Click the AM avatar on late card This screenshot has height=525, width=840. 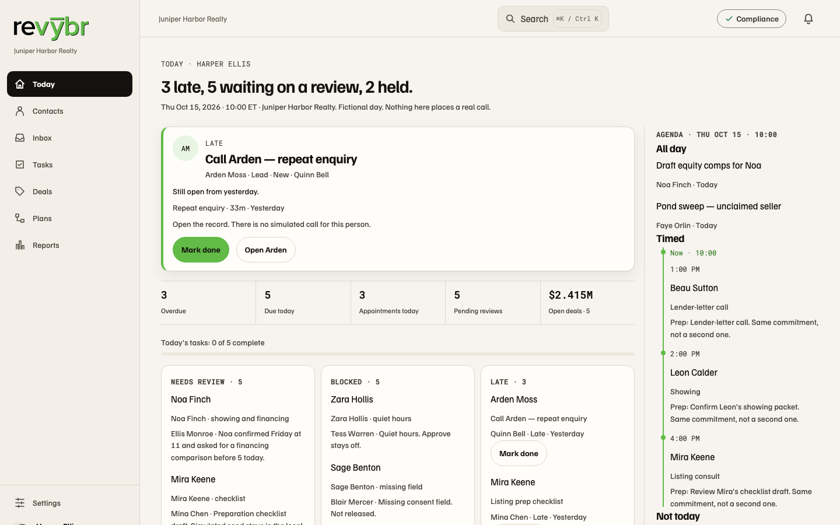tap(185, 148)
